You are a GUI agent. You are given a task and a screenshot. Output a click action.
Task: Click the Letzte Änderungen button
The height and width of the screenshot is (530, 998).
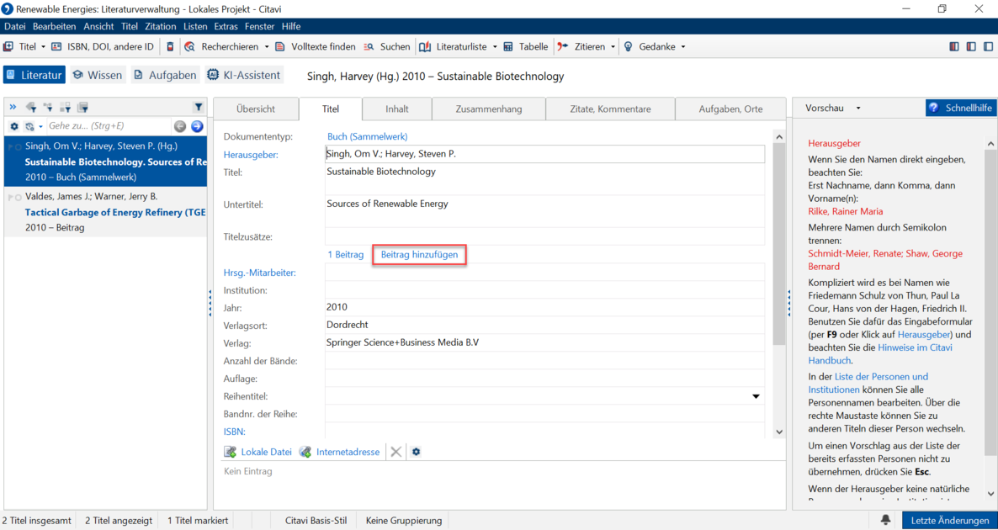point(950,521)
